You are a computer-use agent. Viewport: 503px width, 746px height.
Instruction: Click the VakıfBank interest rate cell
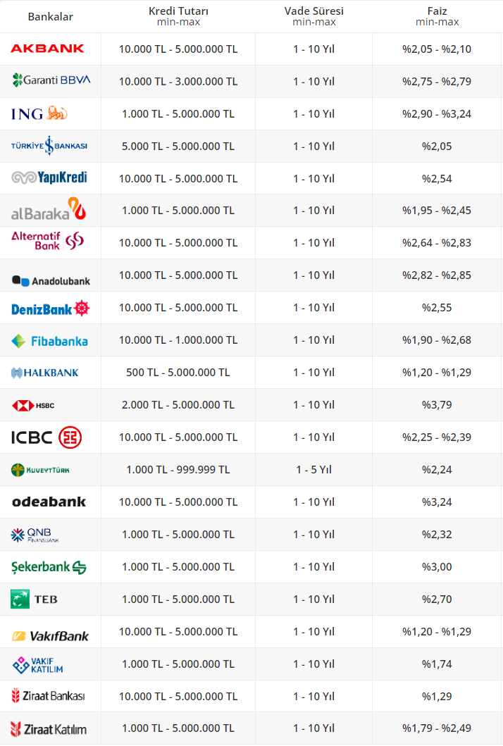437,632
